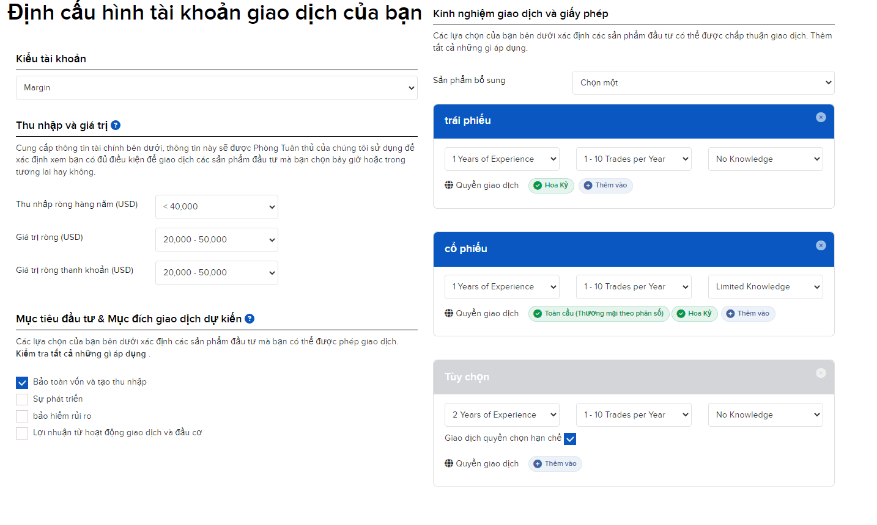Open the Giá trị ròng (USD) dropdown
877x525 pixels.
(216, 240)
